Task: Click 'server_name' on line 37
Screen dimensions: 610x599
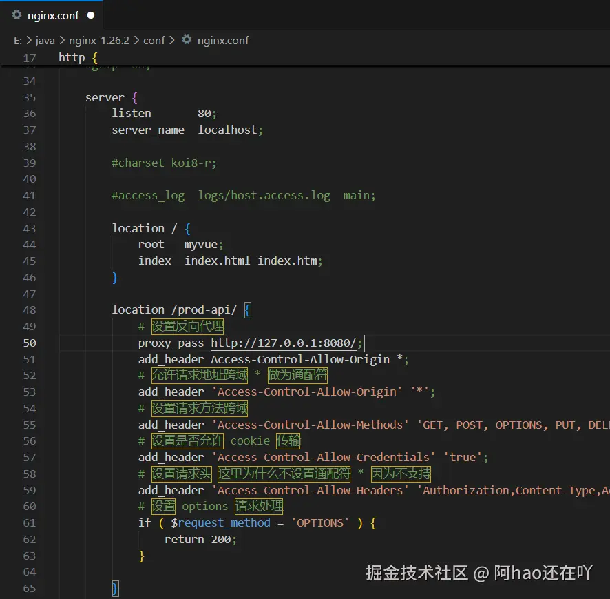Action: pyautogui.click(x=148, y=130)
